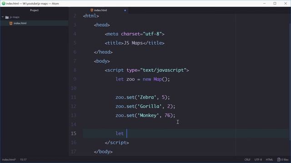Viewport: 291px width, 163px height.
Task: Click the closing </script> tag
Action: tap(117, 143)
